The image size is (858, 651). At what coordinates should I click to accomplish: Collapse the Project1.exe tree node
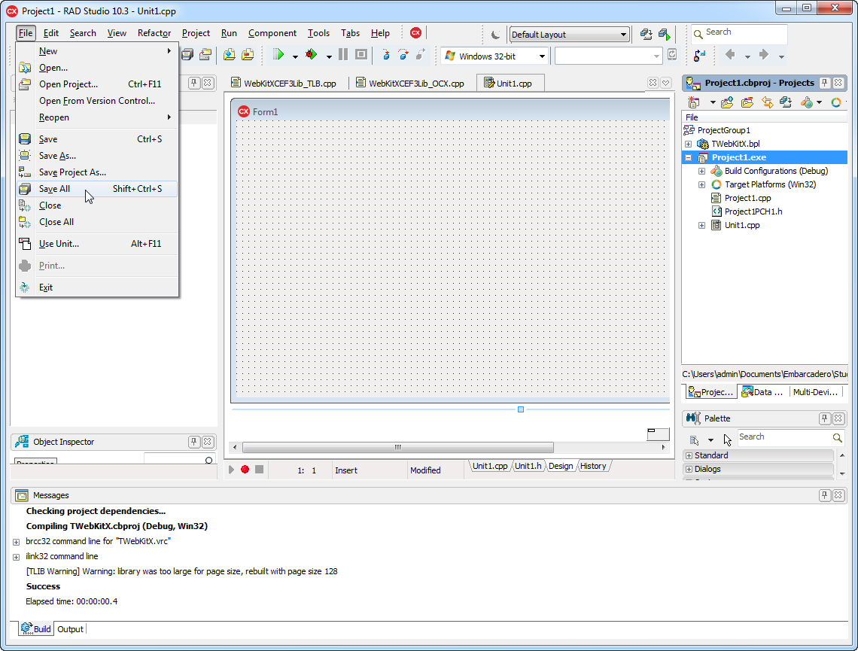(689, 157)
